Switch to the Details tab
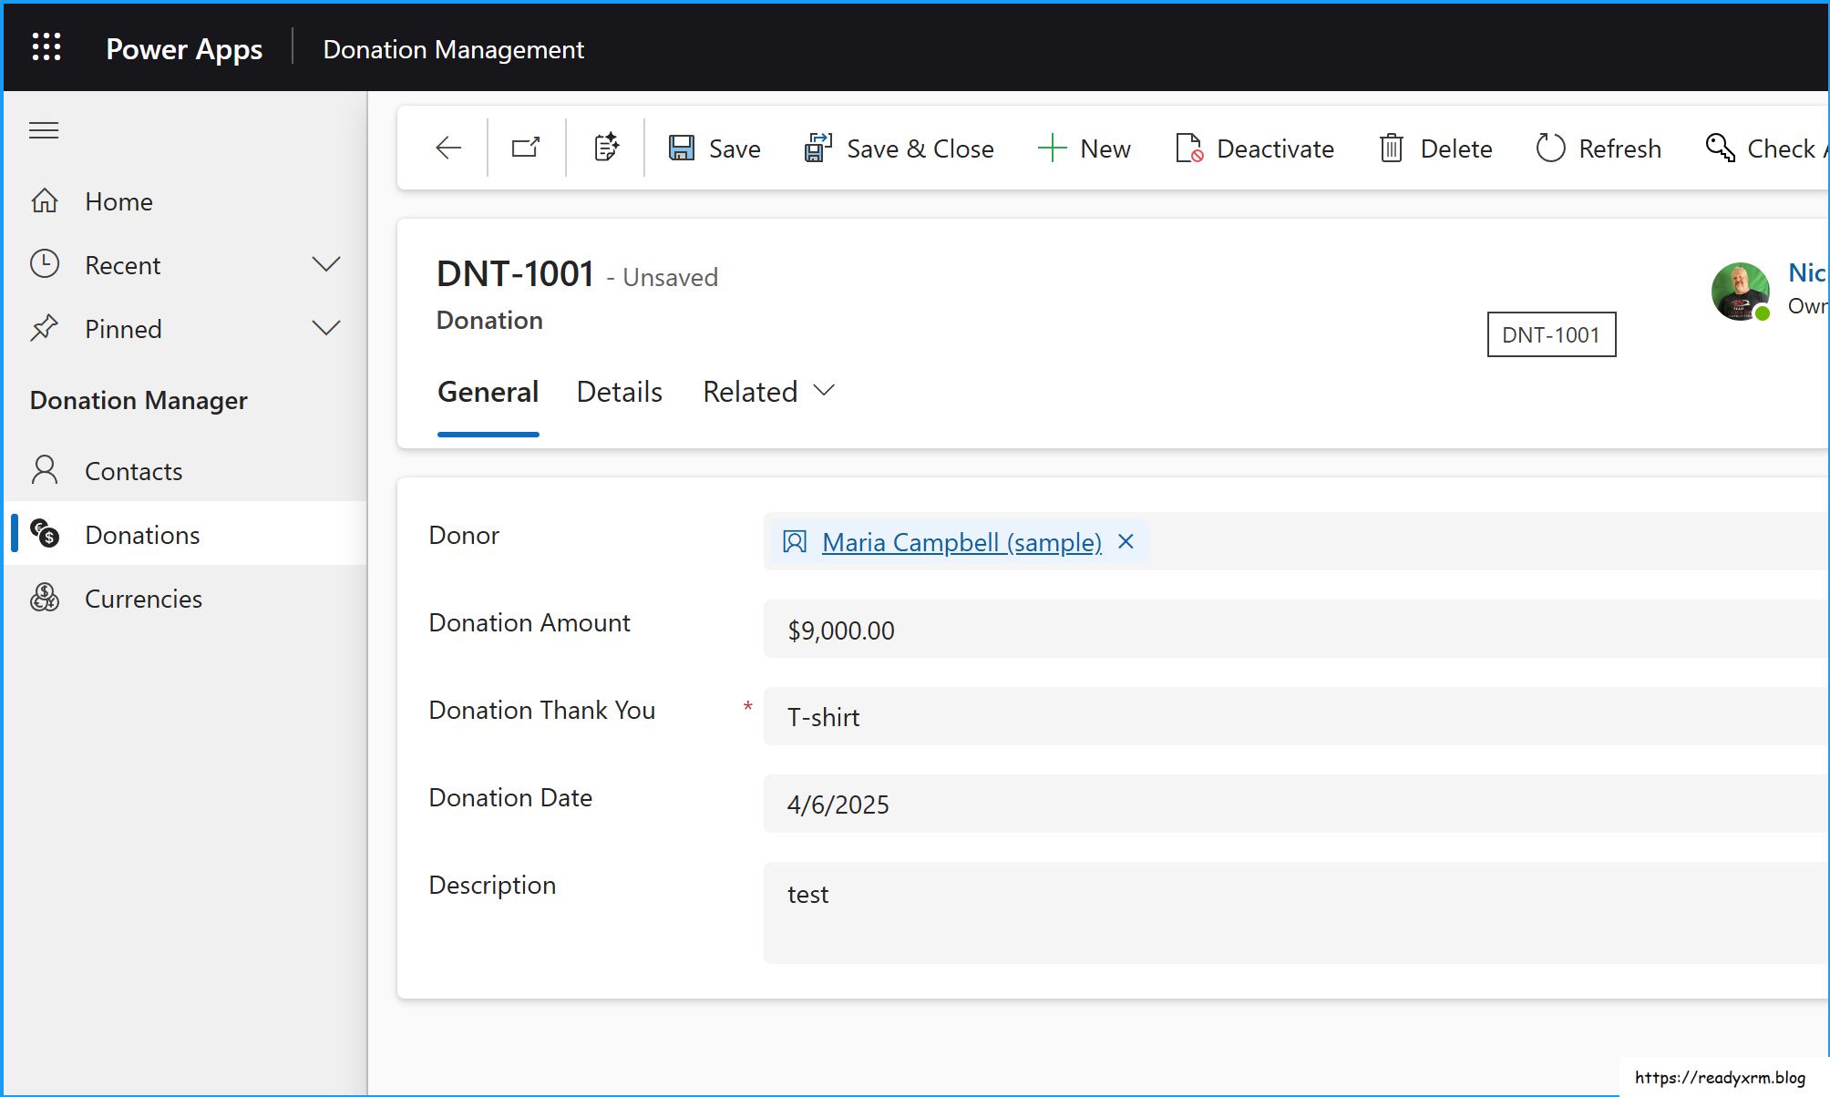Viewport: 1830px width, 1097px height. (x=620, y=392)
